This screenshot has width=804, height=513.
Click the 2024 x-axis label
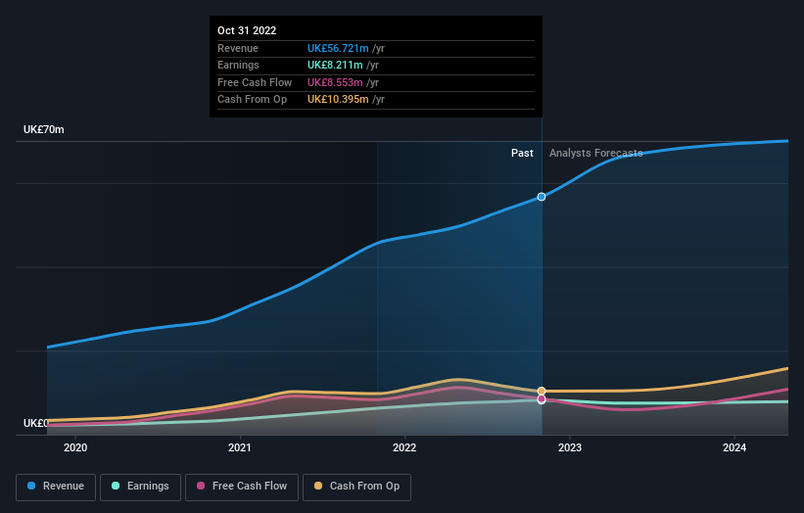(734, 447)
